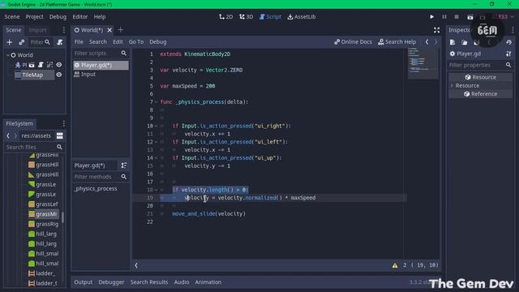Add a new node with the plus icon
Viewport: 519px width, 292px height.
10,42
